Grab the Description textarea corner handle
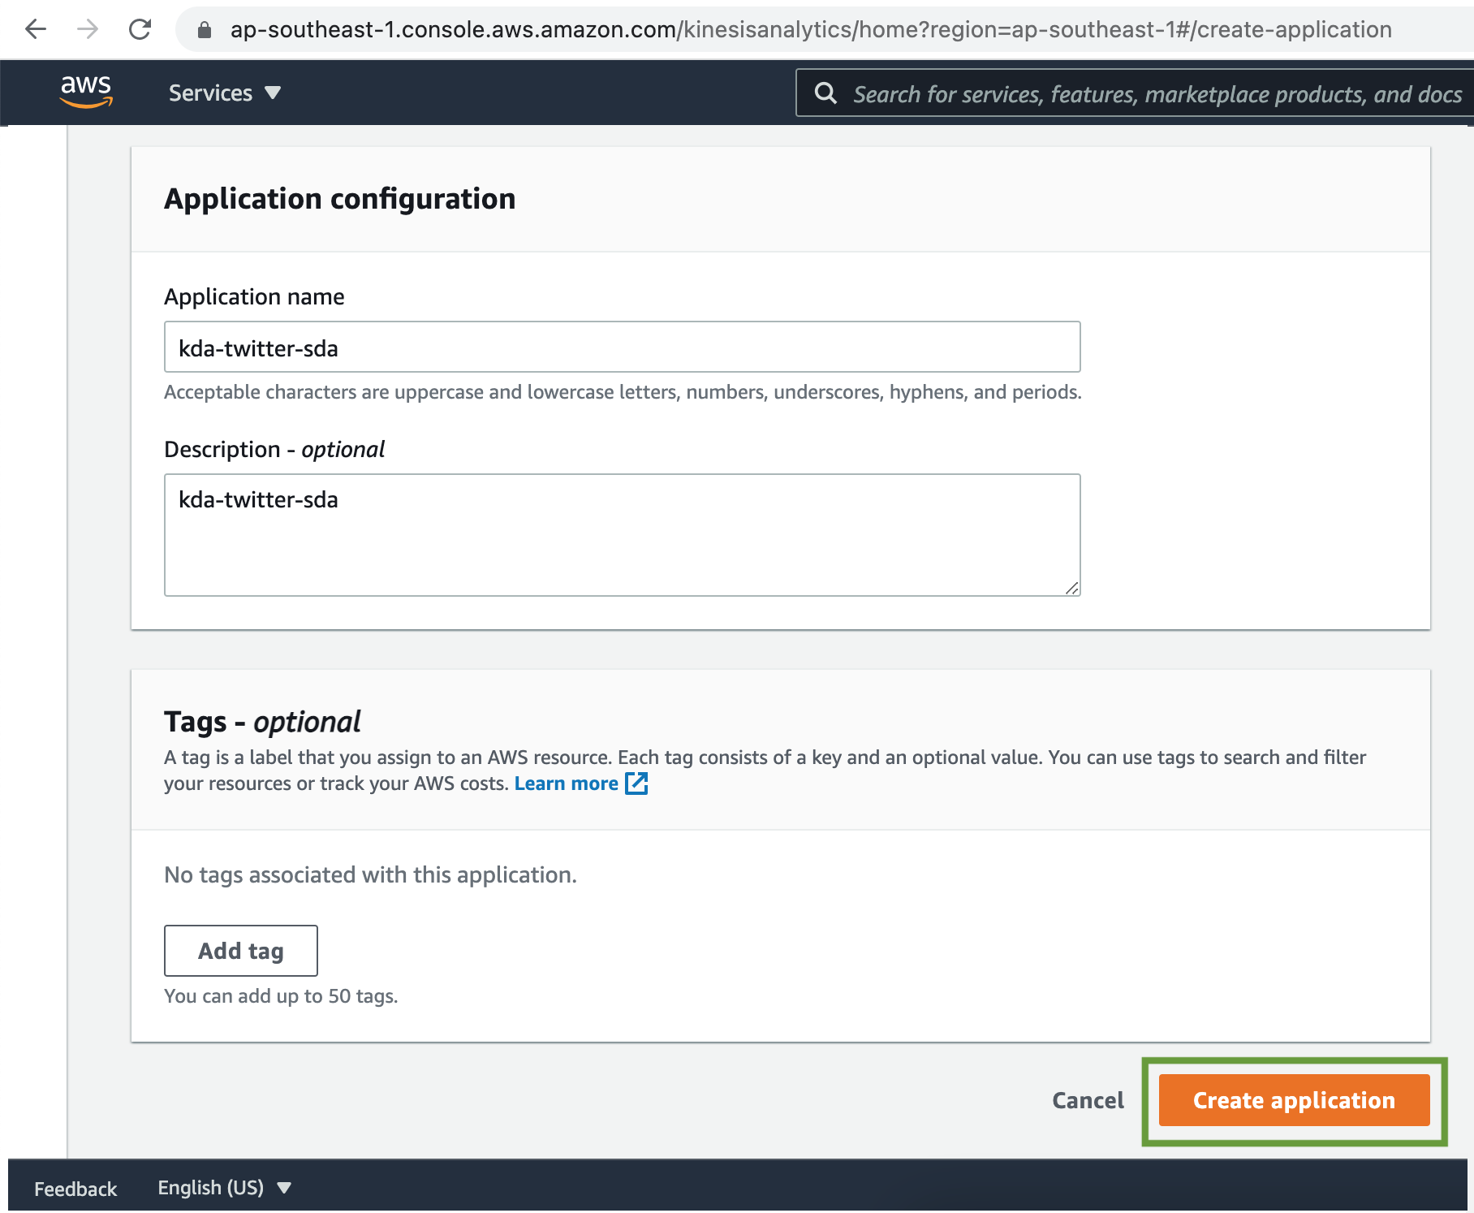The height and width of the screenshot is (1213, 1474). tap(1072, 588)
